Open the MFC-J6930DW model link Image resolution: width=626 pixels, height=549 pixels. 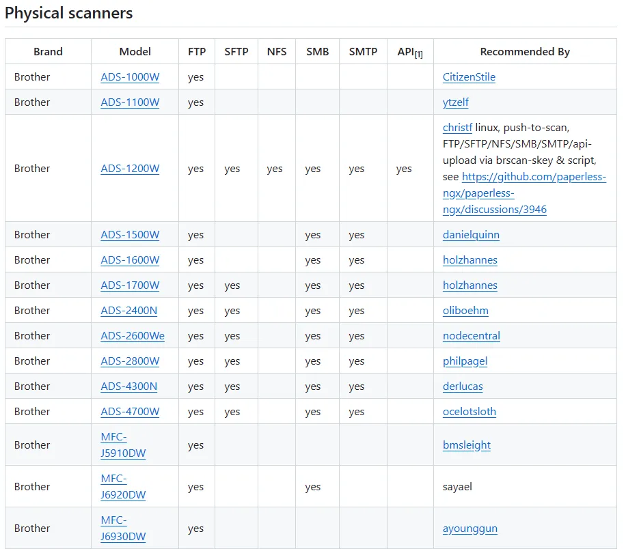(x=123, y=529)
